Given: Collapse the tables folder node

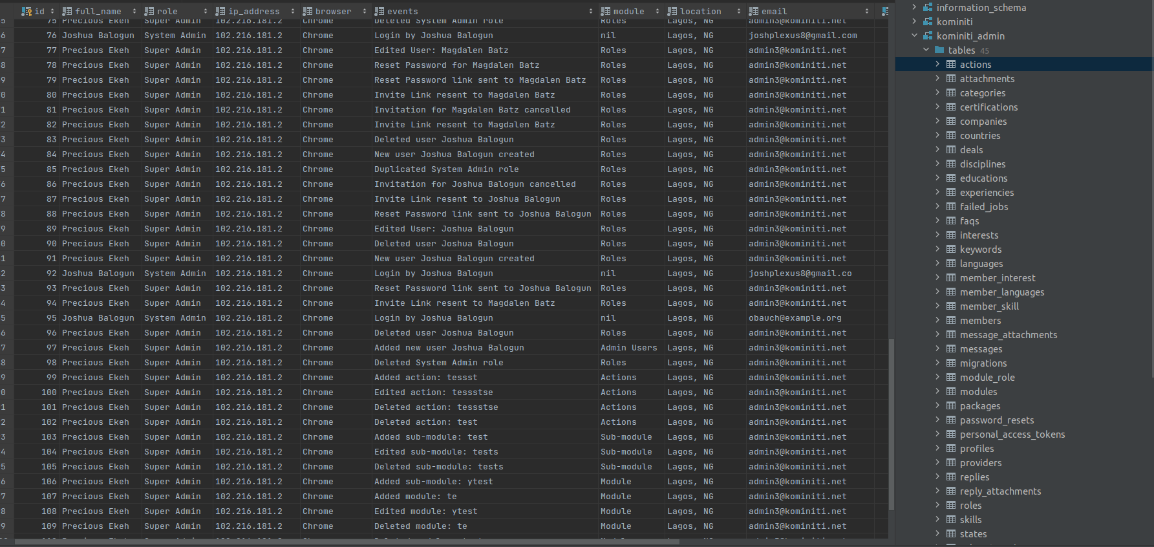Looking at the screenshot, I should 926,50.
